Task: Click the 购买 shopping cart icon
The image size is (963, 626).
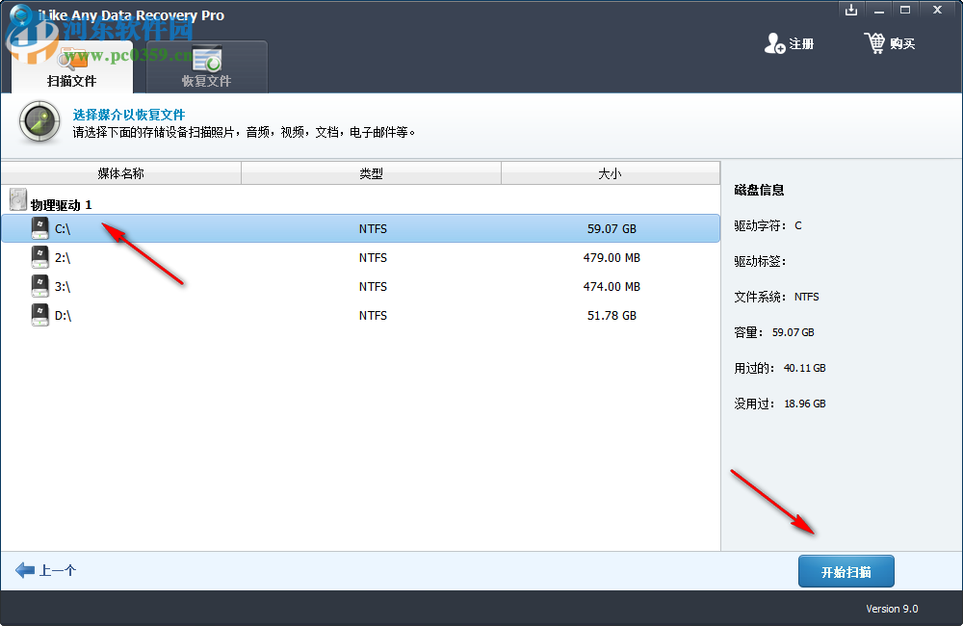Action: [x=875, y=42]
